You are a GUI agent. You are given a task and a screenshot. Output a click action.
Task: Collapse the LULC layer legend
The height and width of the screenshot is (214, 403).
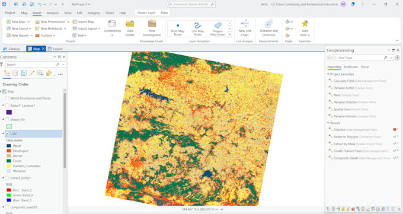tap(3, 134)
